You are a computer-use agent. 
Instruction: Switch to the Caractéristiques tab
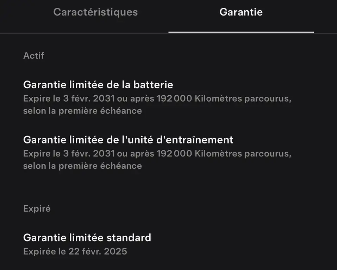tap(95, 12)
